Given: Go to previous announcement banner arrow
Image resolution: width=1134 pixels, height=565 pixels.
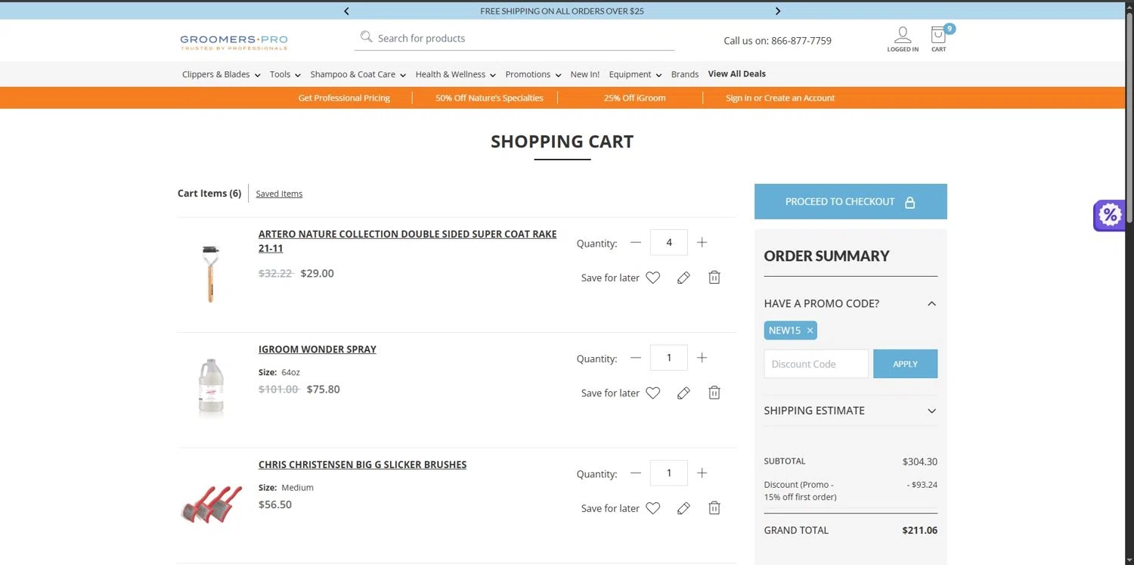Looking at the screenshot, I should coord(346,11).
